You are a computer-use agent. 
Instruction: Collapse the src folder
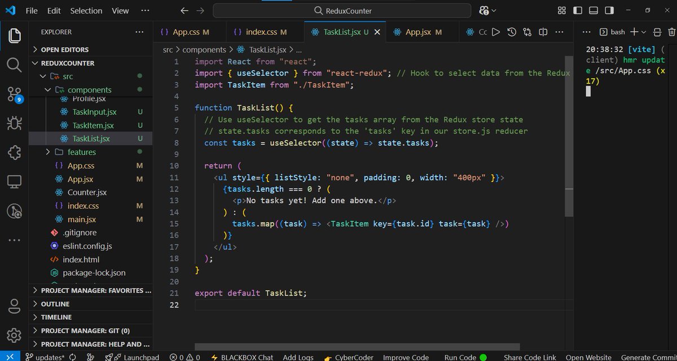coord(90,76)
